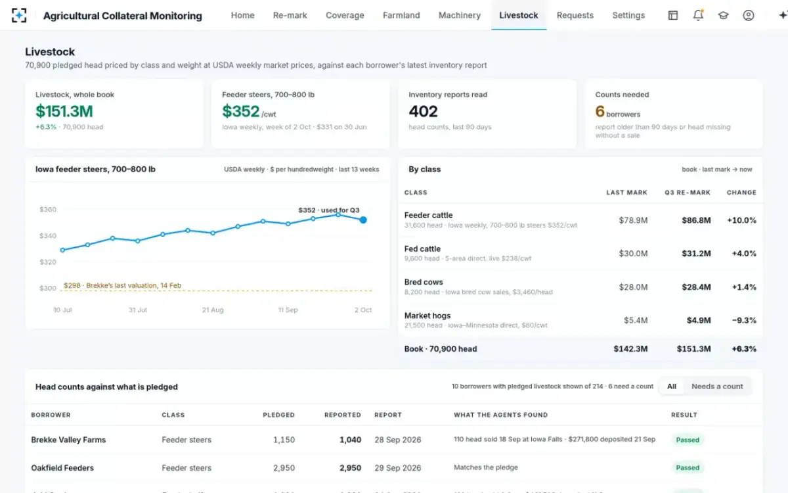This screenshot has height=493, width=788.
Task: Open the Feeder steers 700–800 lb card
Action: [301, 114]
